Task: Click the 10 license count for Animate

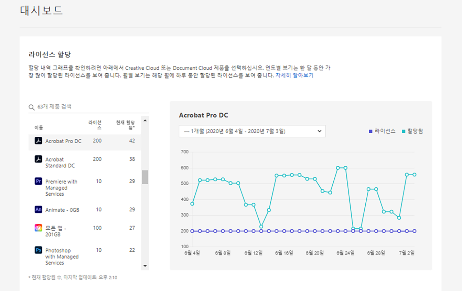Action: [99, 209]
